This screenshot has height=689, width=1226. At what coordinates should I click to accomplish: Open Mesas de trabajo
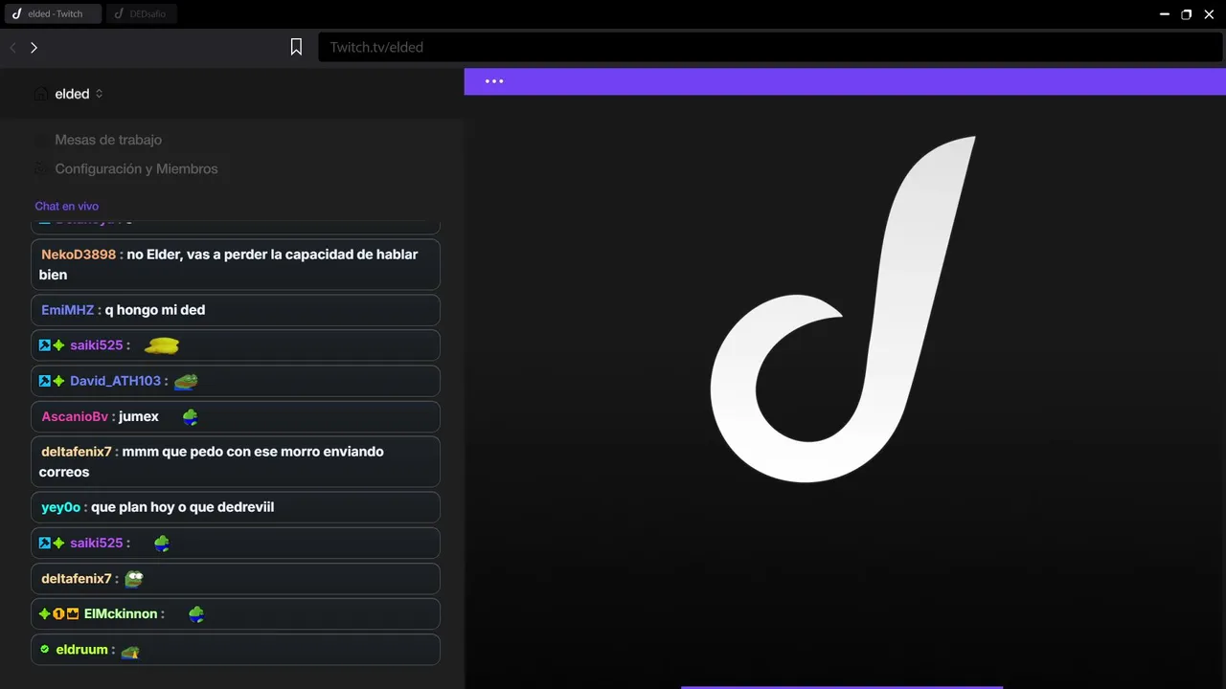pos(108,140)
